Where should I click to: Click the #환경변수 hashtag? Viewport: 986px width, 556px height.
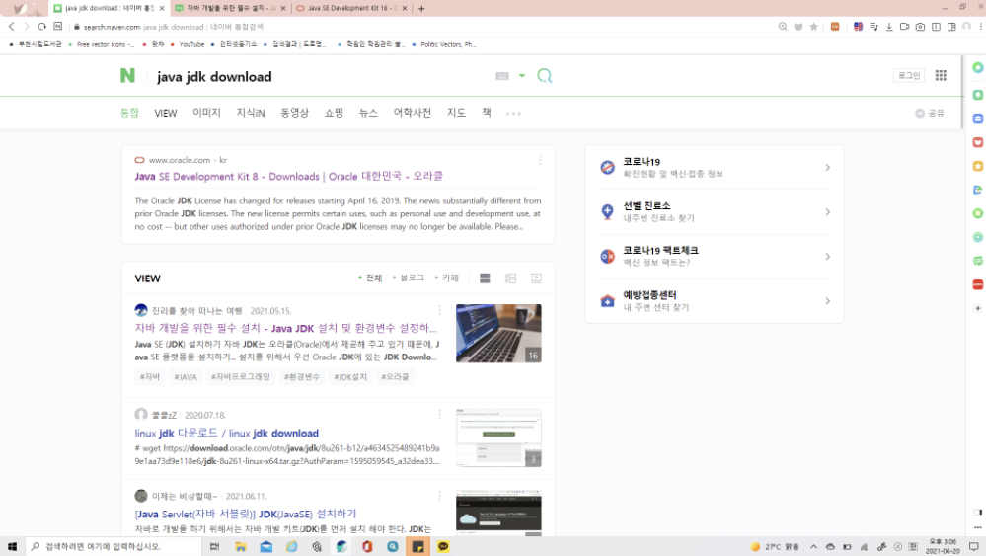point(302,376)
